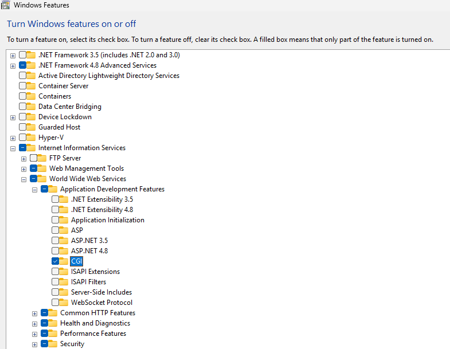
Task: Click folder icon beside Active Directory Lightweight Directory Services
Action: point(31,76)
